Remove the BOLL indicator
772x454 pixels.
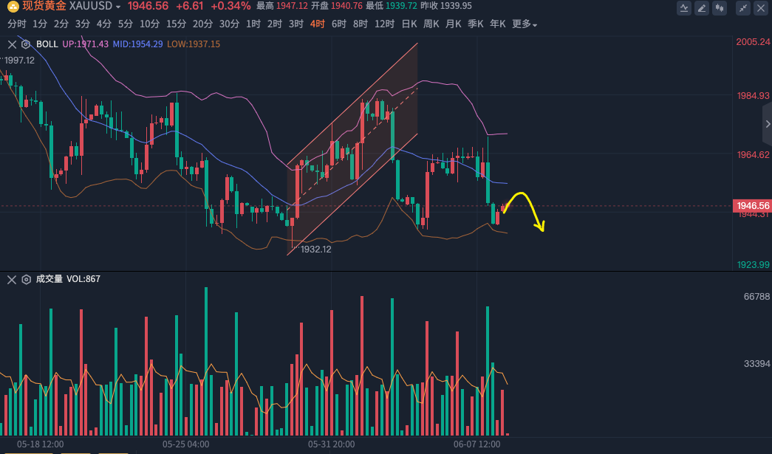12,44
